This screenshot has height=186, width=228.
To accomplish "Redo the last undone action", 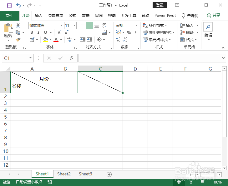I will tap(29, 6).
